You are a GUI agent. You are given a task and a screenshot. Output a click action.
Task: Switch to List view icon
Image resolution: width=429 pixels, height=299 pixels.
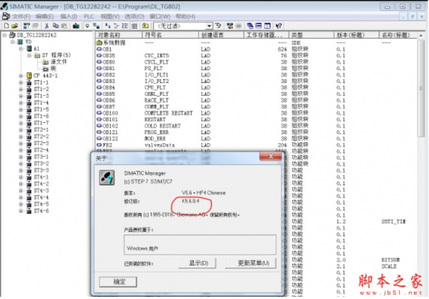[x=125, y=26]
